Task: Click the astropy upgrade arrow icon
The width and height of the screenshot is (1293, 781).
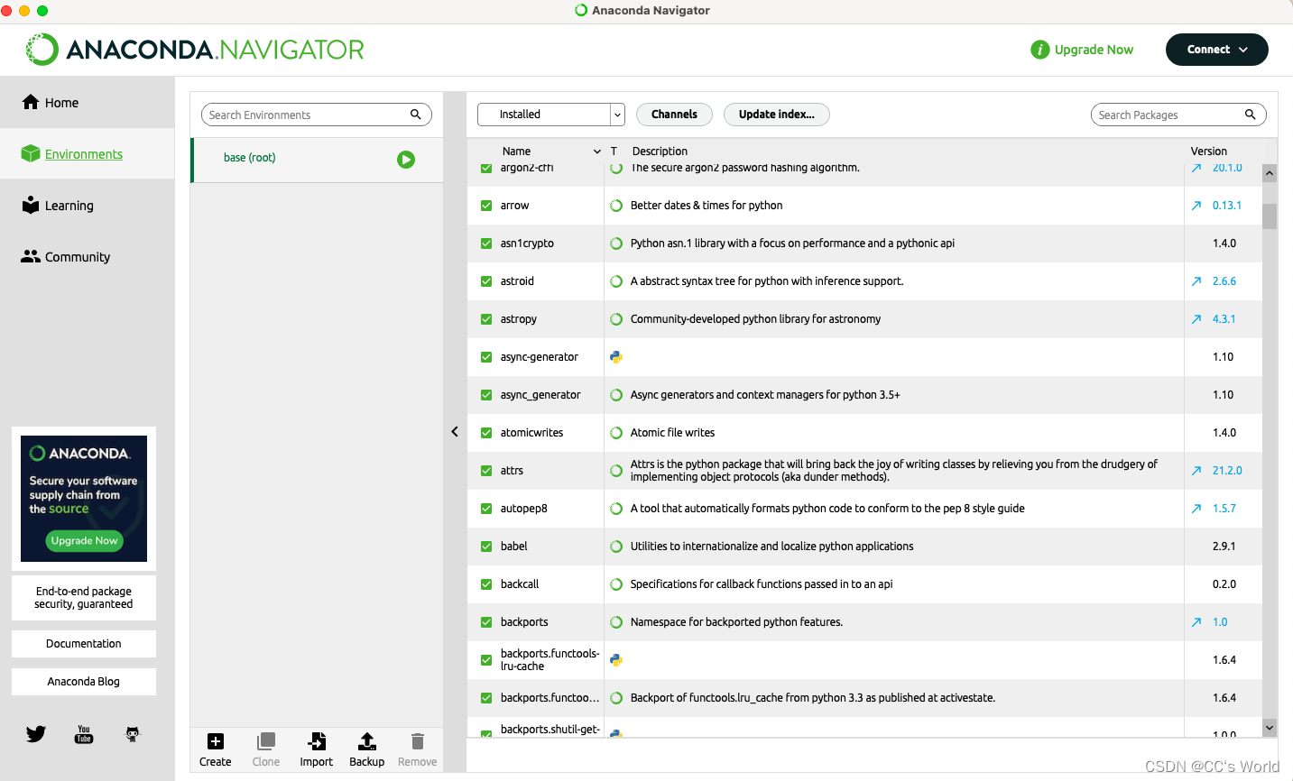Action: tap(1196, 319)
